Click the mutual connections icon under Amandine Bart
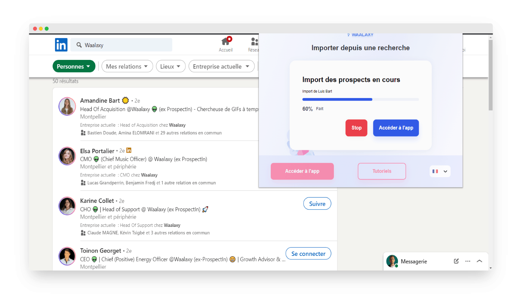The width and height of the screenshot is (522, 294). tap(83, 133)
